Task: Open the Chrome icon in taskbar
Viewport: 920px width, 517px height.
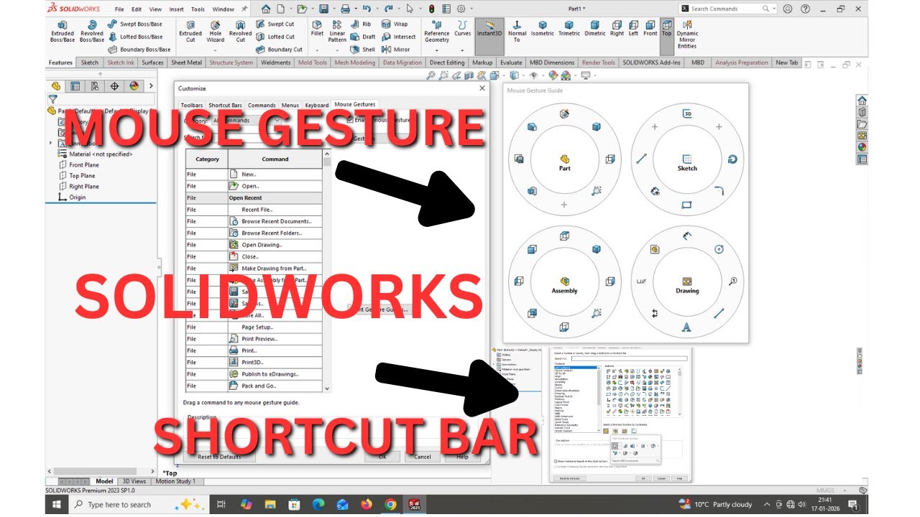Action: click(x=390, y=505)
